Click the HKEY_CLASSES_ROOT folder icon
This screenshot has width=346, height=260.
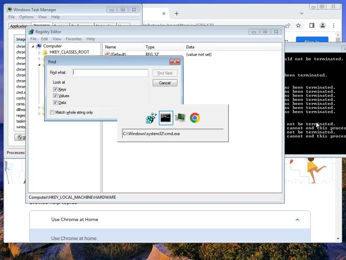point(45,52)
